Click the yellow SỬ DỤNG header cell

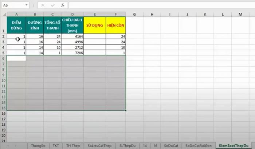[x=95, y=25]
